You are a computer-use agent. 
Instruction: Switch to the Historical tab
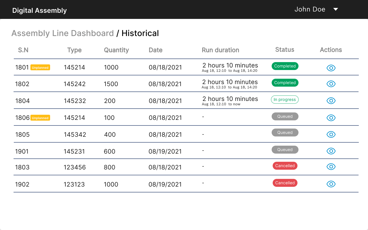[140, 33]
